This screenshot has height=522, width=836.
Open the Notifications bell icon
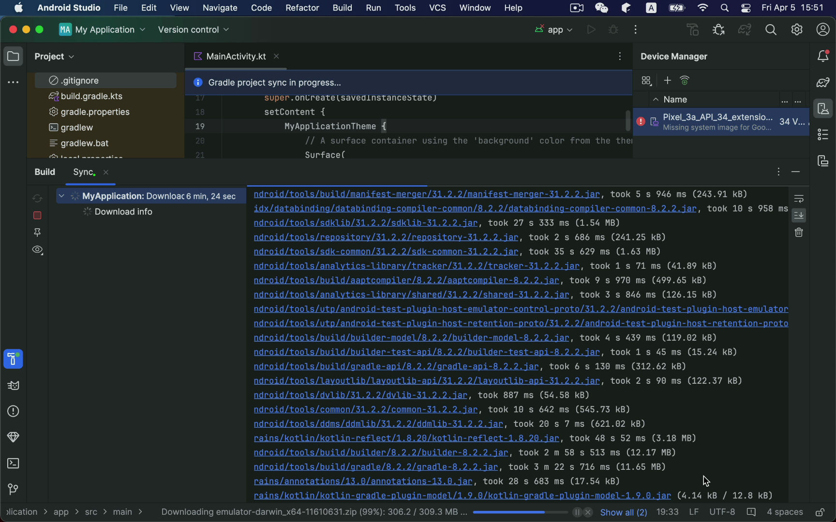[x=823, y=57]
